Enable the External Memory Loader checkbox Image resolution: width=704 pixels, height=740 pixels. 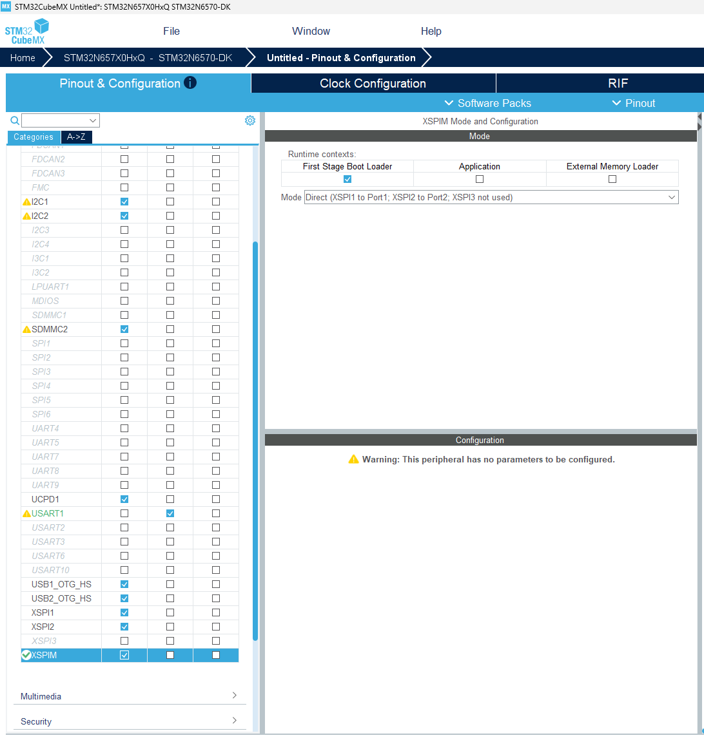point(612,179)
